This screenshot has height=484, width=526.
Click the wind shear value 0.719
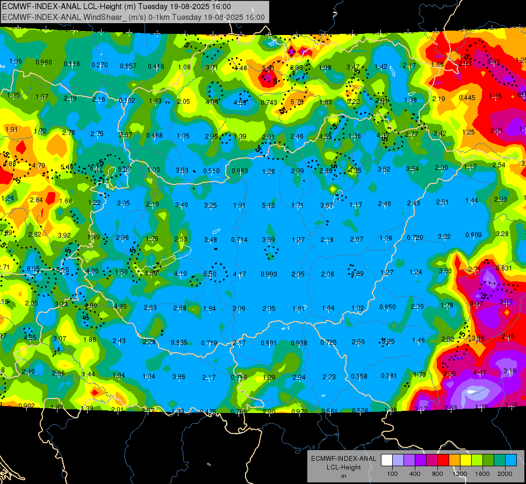[x=210, y=343]
